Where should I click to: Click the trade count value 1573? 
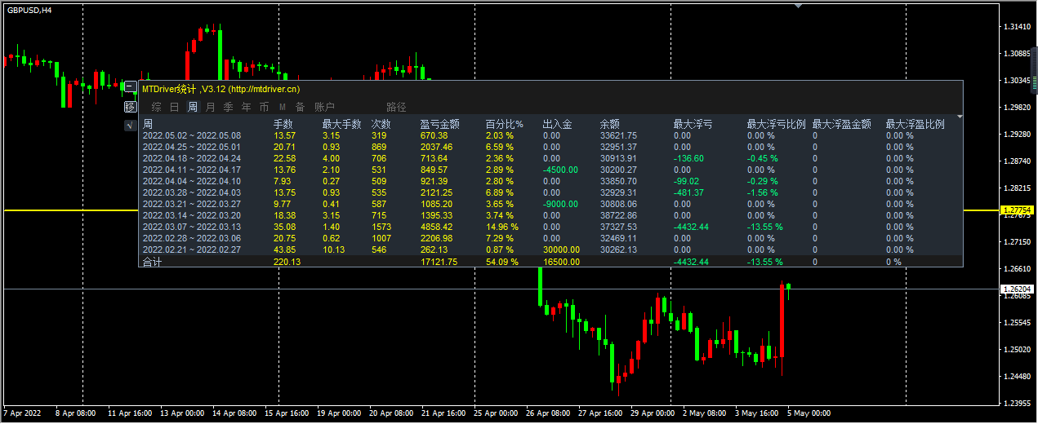point(381,227)
